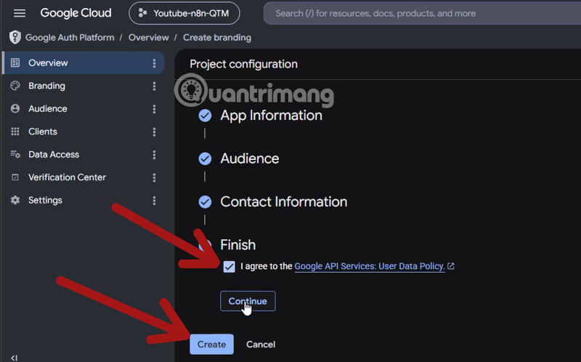This screenshot has width=581, height=362.
Task: Open Audience more-options three-dot menu
Action: 154,109
